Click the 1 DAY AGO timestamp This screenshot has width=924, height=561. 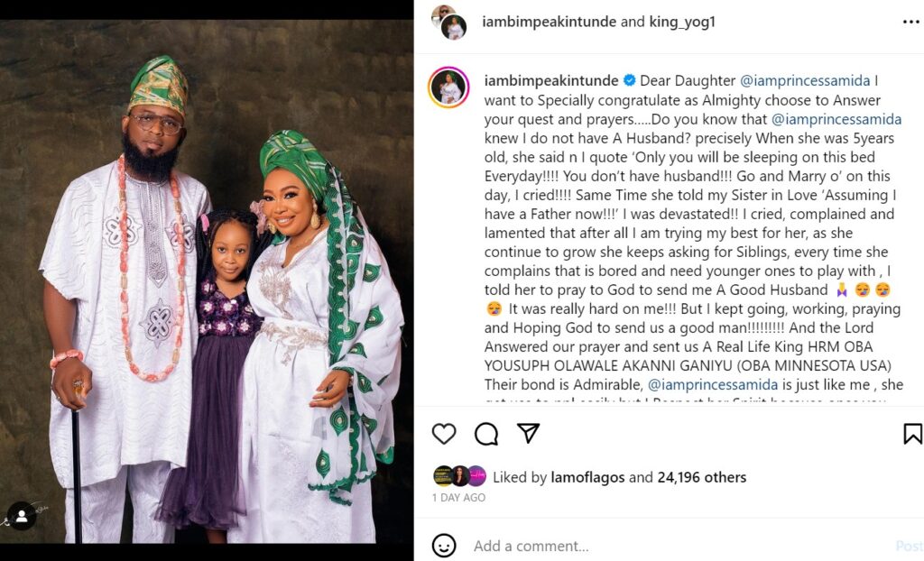(x=458, y=498)
